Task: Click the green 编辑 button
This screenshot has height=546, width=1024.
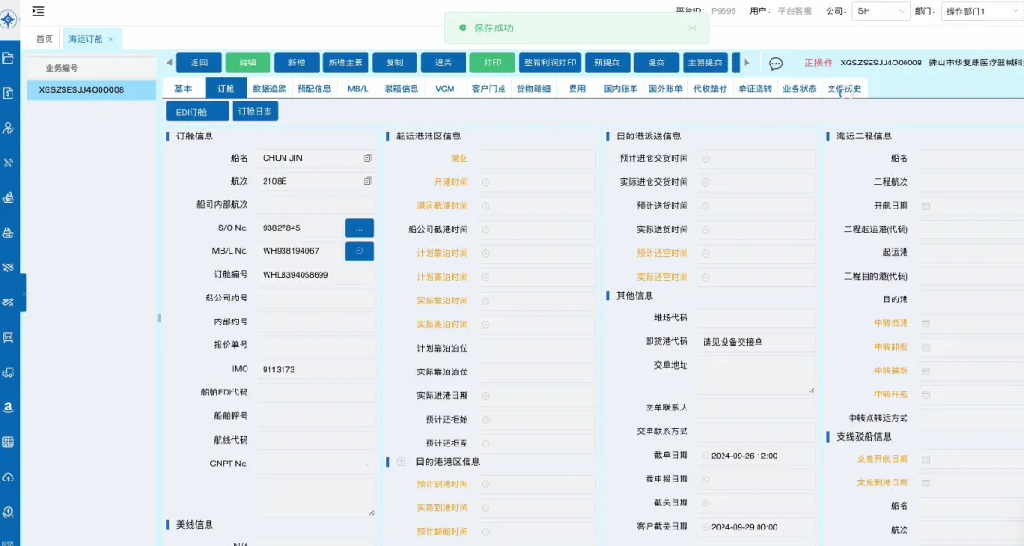Action: 247,63
